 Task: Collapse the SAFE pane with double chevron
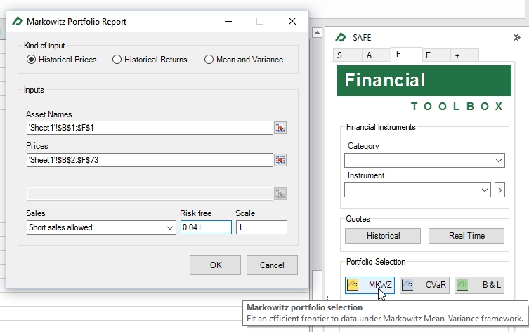[x=517, y=38]
